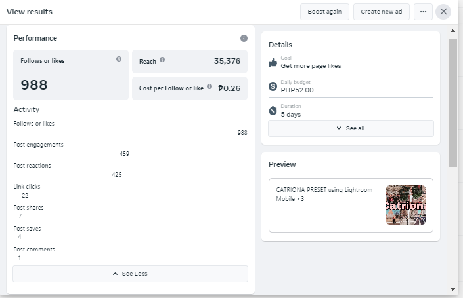The width and height of the screenshot is (463, 298).
Task: Click the Performance info icon
Action: [x=244, y=39]
